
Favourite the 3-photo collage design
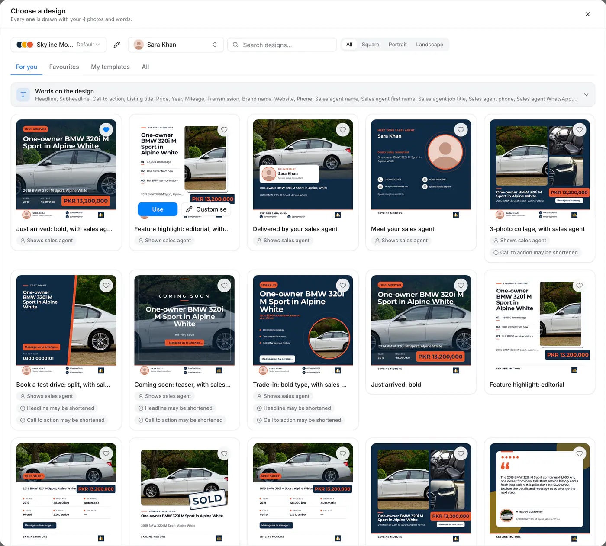(x=579, y=129)
